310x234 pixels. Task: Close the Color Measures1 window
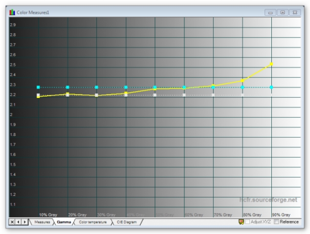(x=295, y=11)
